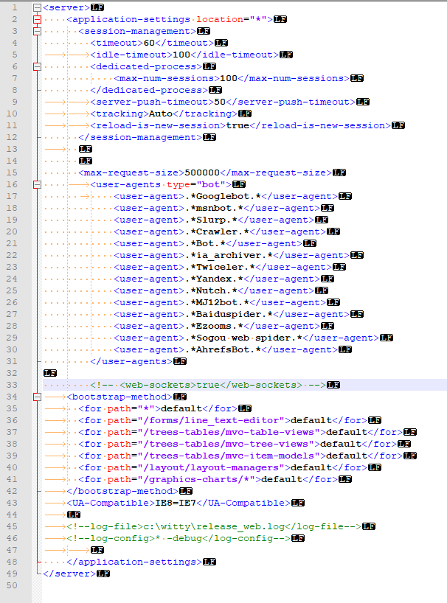Click the closing </bootstrap-method> tag

pyautogui.click(x=122, y=491)
